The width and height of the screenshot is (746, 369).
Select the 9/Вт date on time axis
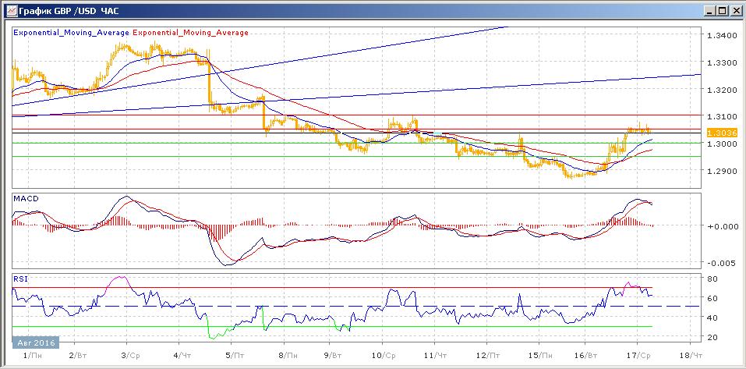click(333, 356)
